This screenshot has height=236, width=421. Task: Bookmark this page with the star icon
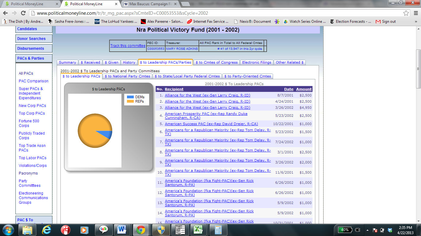[x=406, y=13]
